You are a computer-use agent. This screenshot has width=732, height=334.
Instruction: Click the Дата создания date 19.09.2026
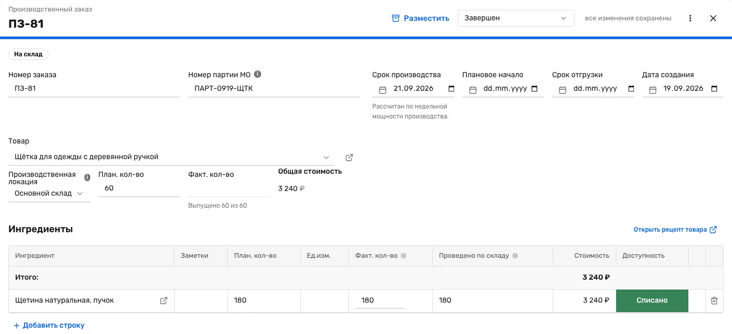coord(683,89)
